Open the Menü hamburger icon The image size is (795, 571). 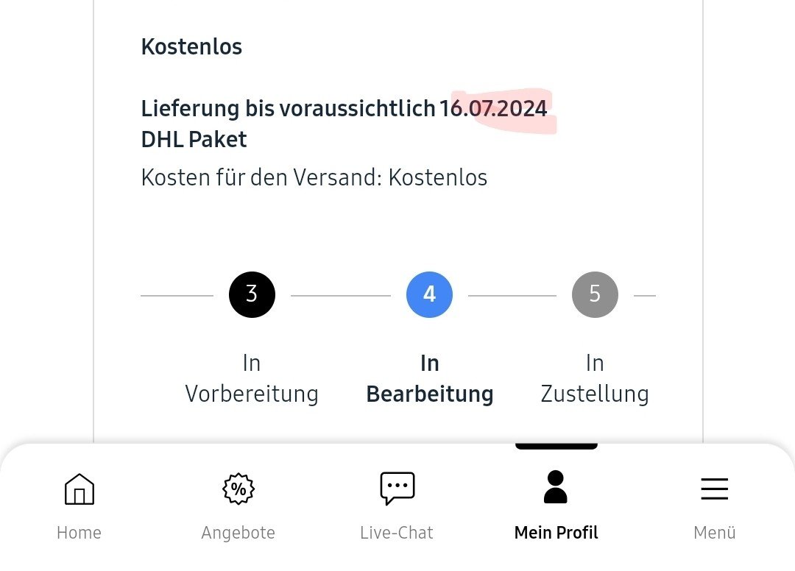714,489
